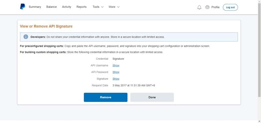Expand the Tools dropdown menu

pyautogui.click(x=98, y=7)
